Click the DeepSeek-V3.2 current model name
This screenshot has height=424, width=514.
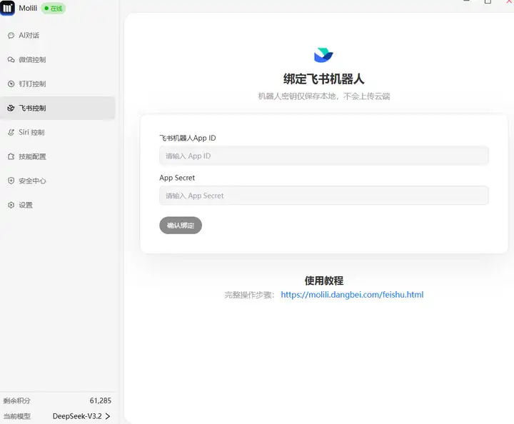tap(77, 416)
